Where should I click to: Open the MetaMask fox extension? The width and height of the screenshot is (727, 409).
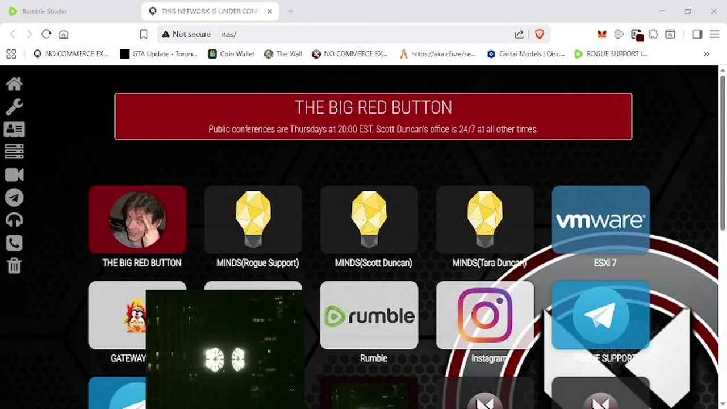point(602,34)
